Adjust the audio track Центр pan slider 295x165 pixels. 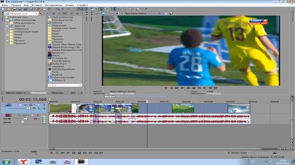click(23, 122)
